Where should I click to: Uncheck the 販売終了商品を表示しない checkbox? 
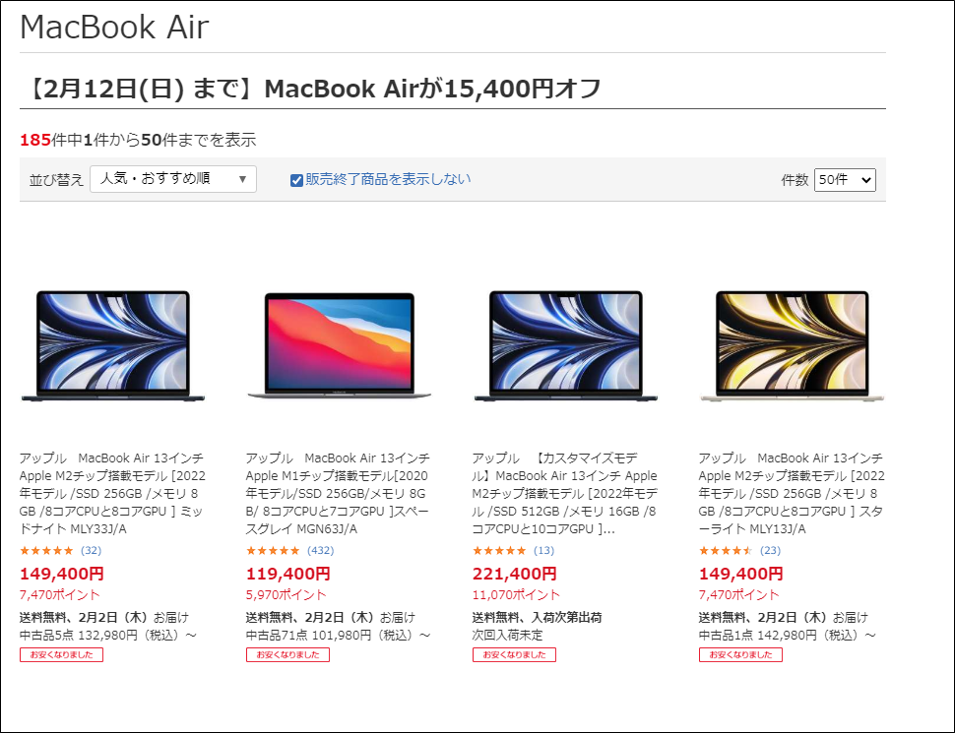pos(296,180)
